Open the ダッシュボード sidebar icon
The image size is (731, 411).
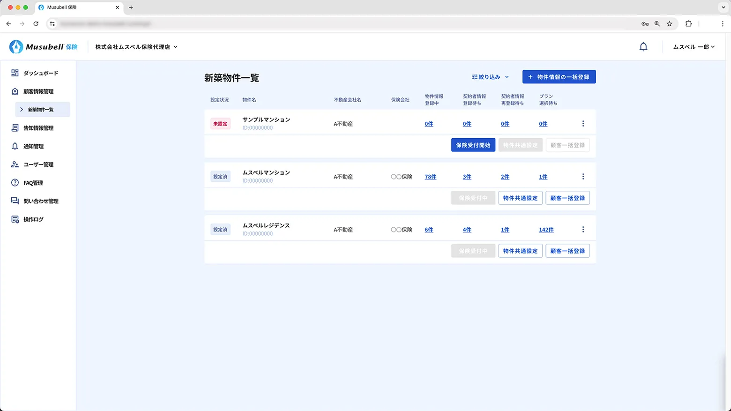(15, 73)
